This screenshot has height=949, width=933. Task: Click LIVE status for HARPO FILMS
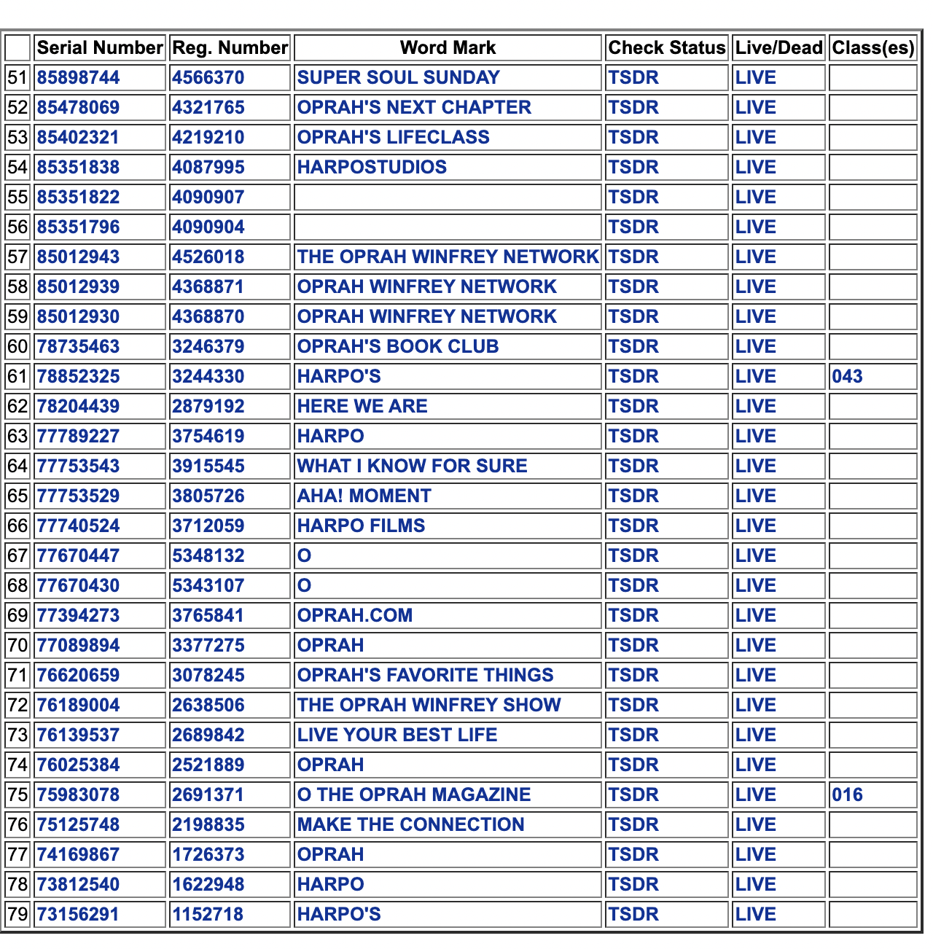(756, 526)
